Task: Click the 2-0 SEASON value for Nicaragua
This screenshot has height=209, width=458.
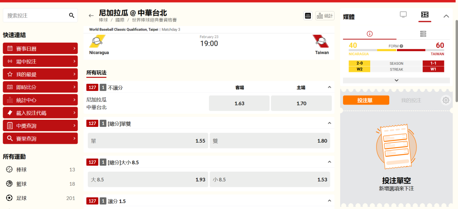Action: click(359, 63)
